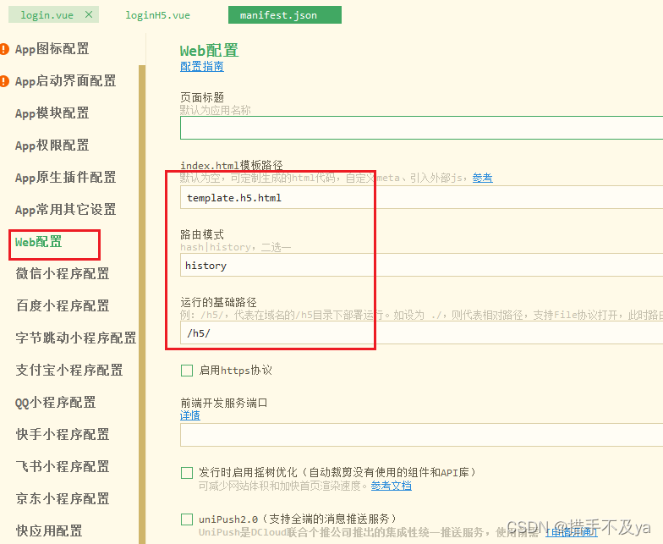663x544 pixels.
Task: Open 参考文档 link for tree shaking
Action: (x=391, y=486)
